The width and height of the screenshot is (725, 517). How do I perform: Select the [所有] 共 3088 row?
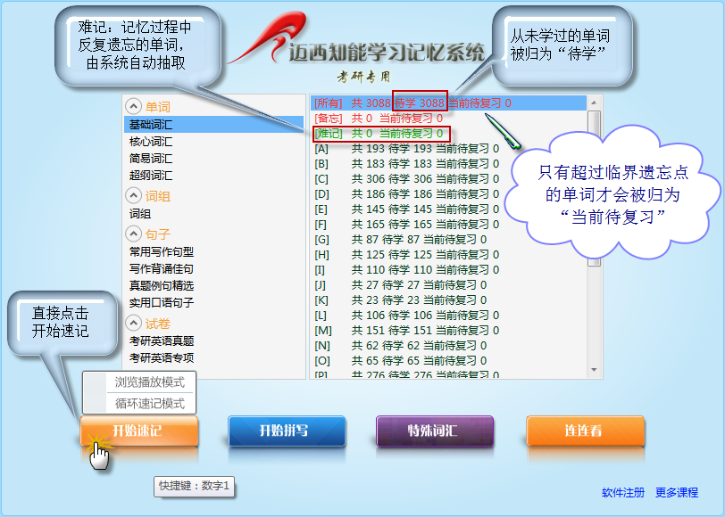coord(448,103)
